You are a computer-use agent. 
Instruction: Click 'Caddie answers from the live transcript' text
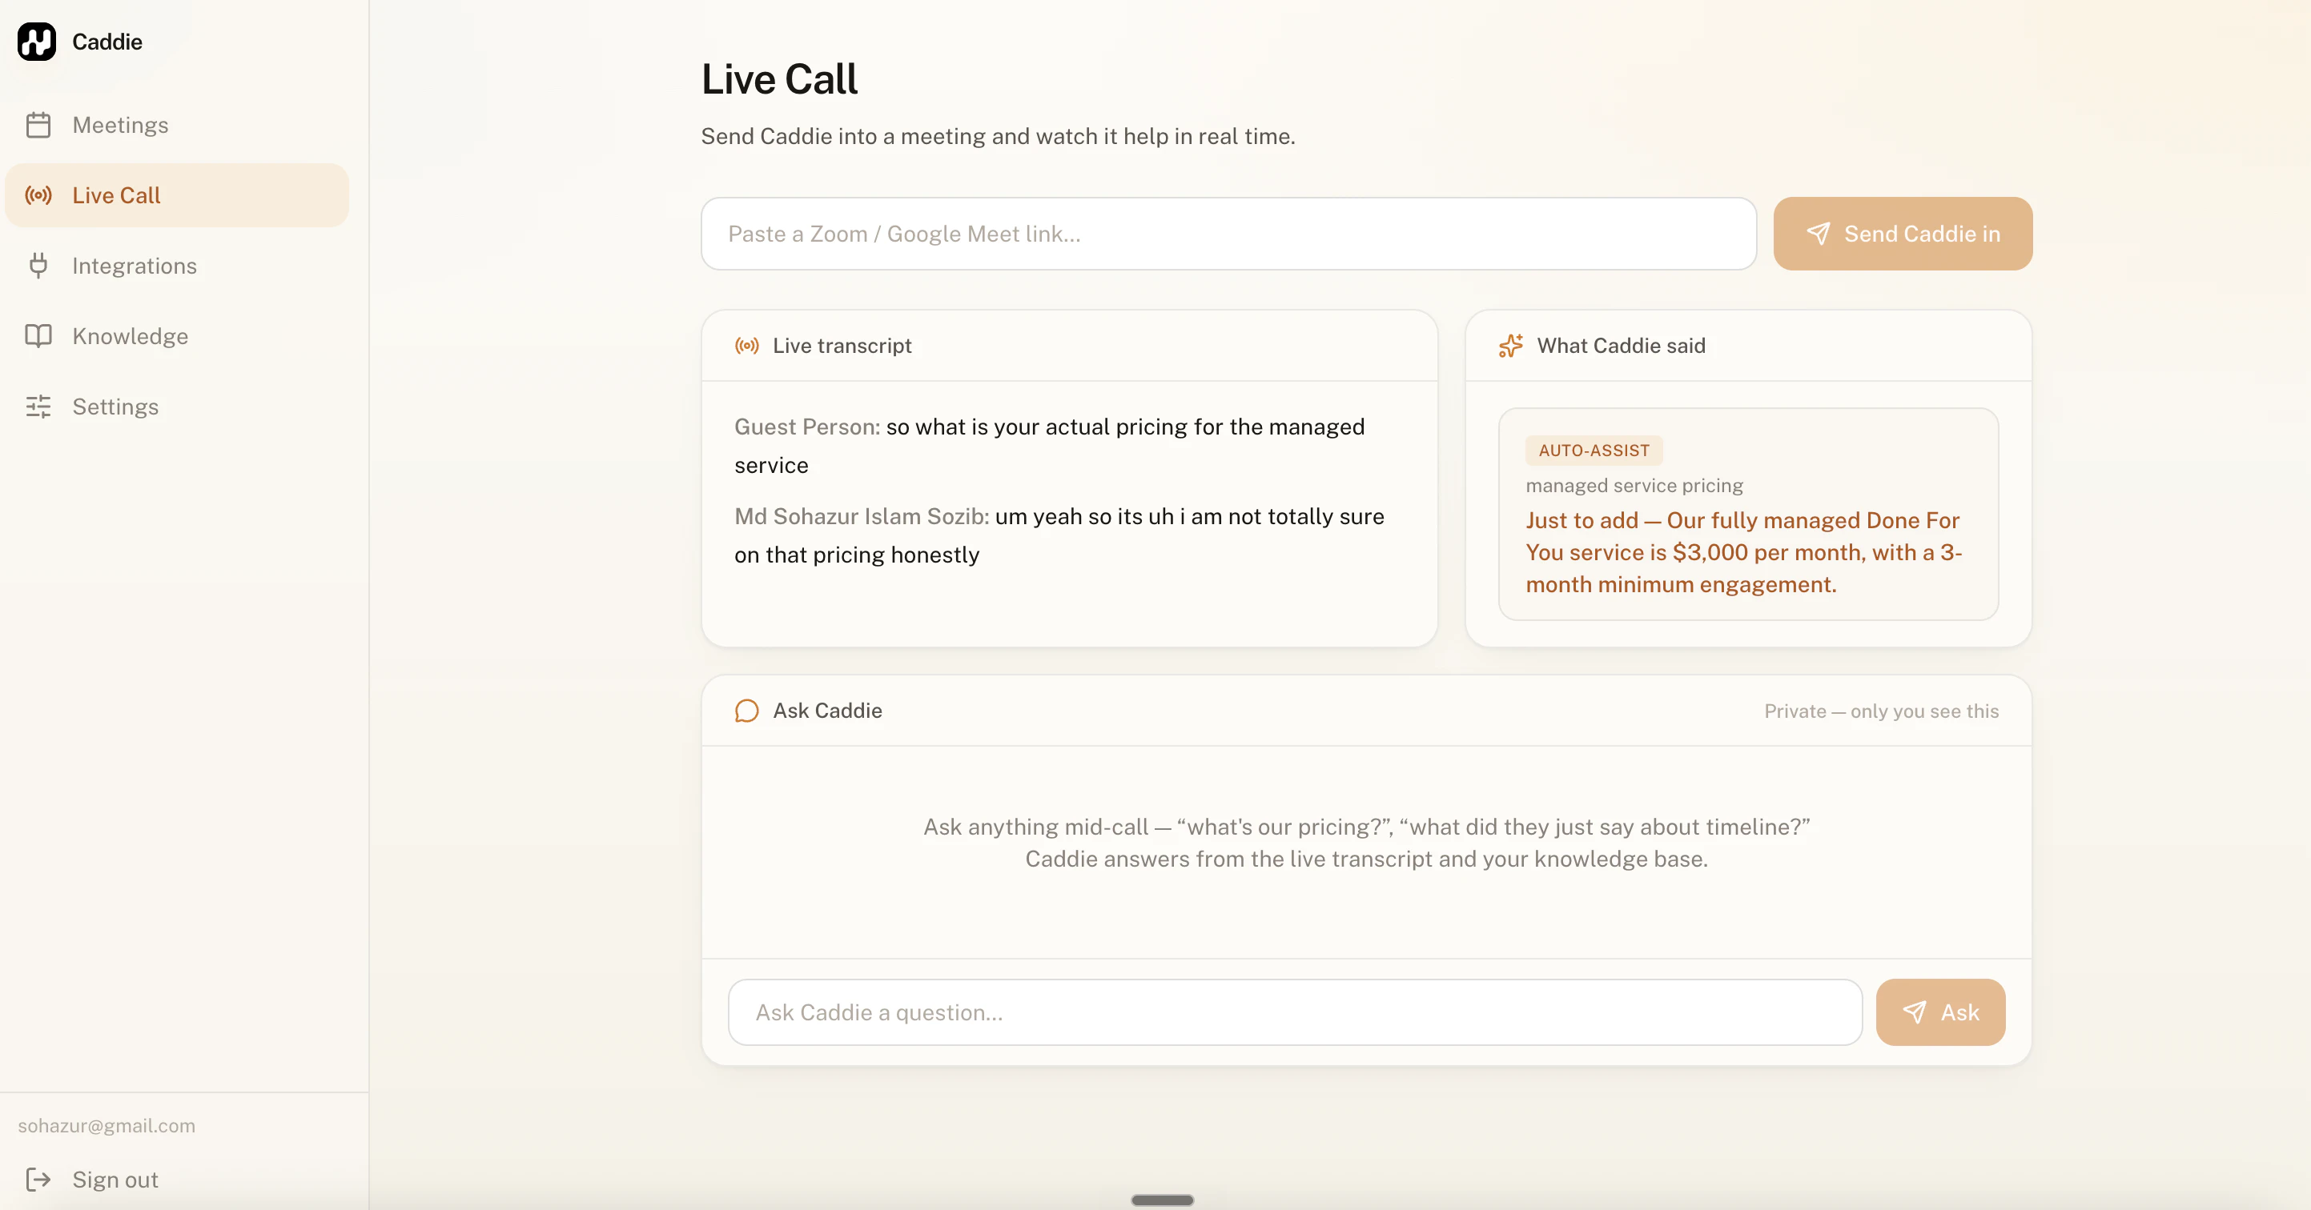[1366, 859]
